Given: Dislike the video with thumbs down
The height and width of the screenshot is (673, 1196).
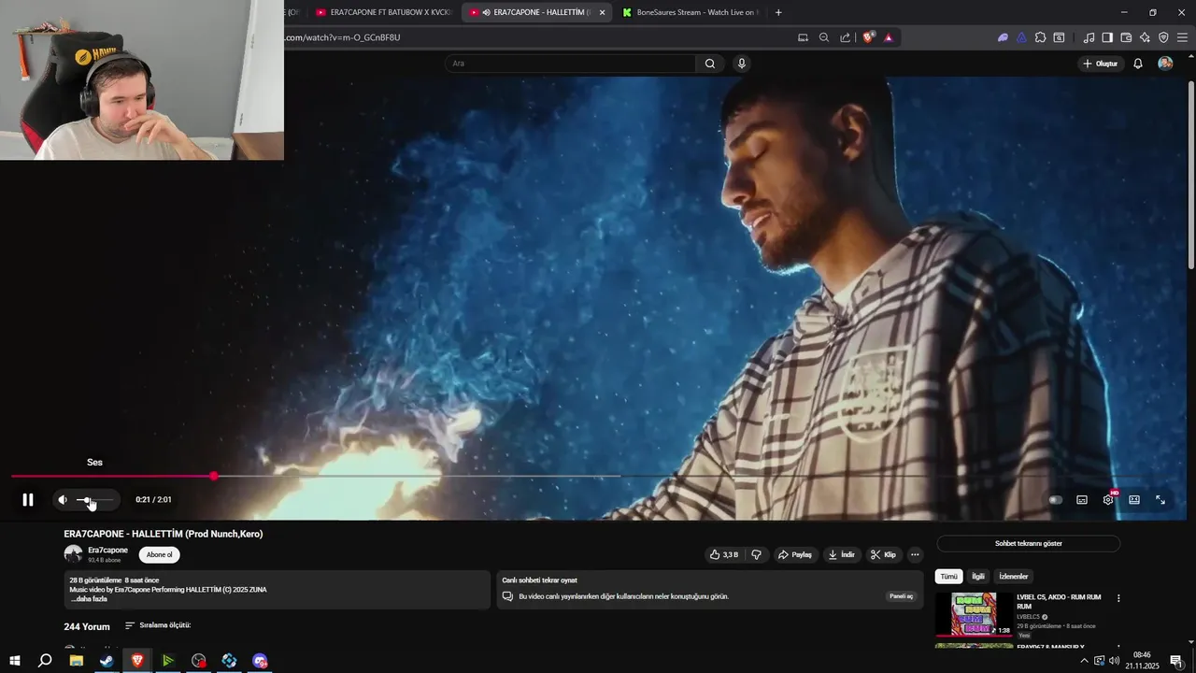Looking at the screenshot, I should click(x=756, y=554).
